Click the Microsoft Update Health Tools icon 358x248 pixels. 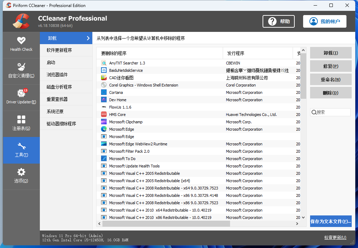coord(104,166)
